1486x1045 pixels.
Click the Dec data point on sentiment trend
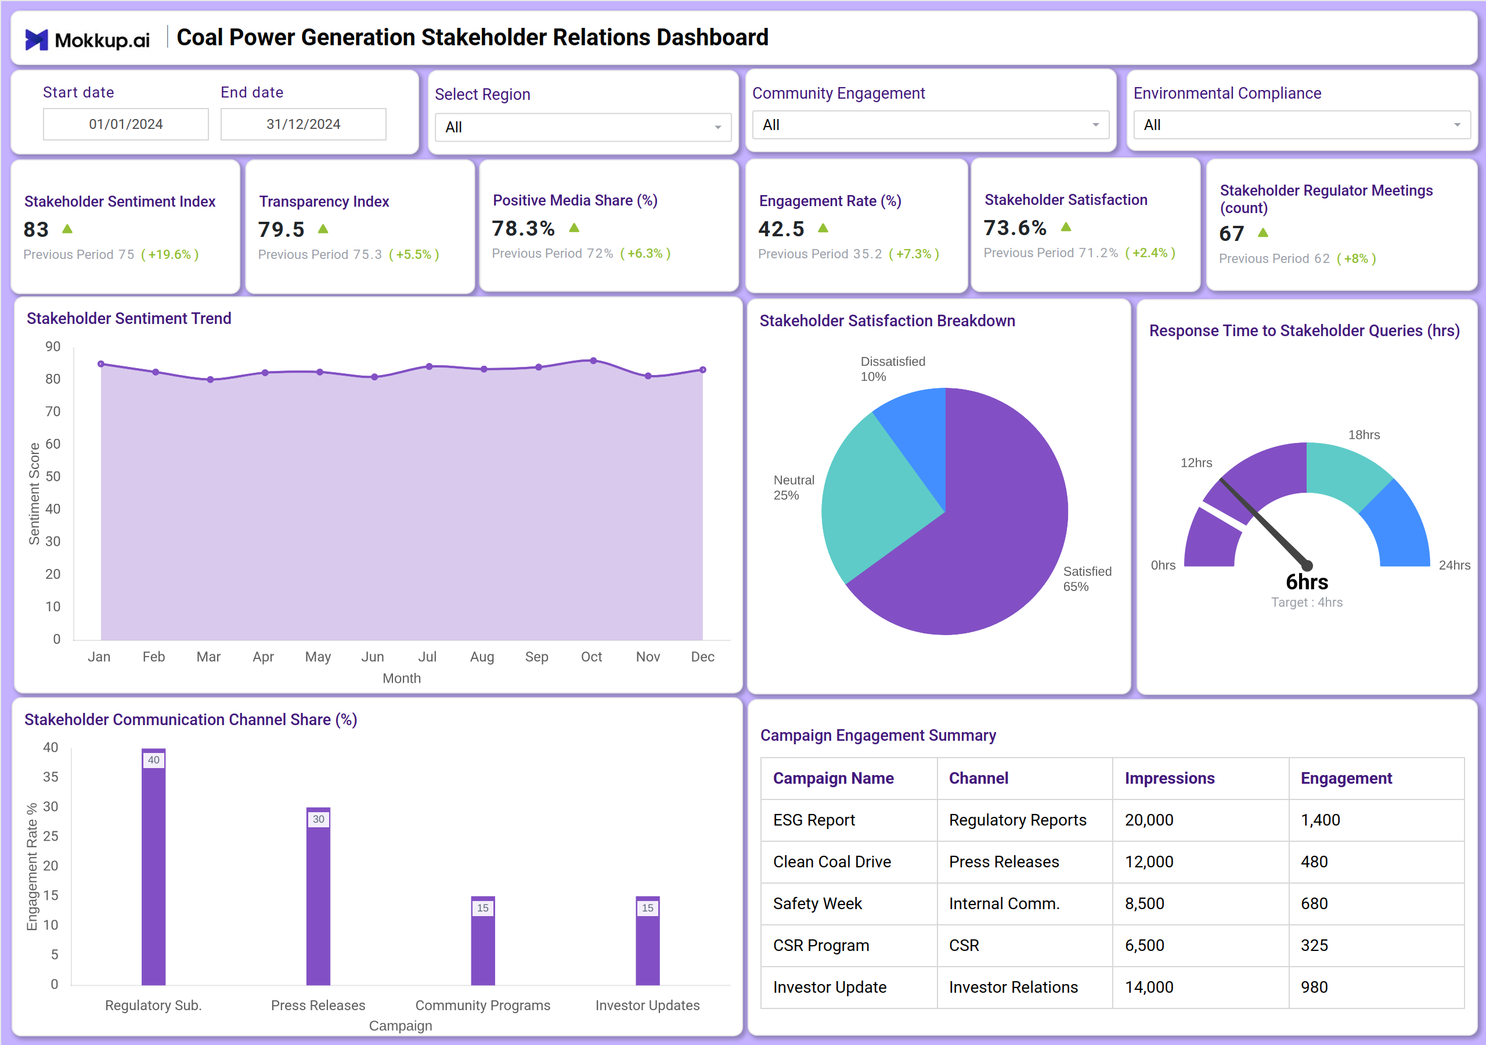pos(703,370)
